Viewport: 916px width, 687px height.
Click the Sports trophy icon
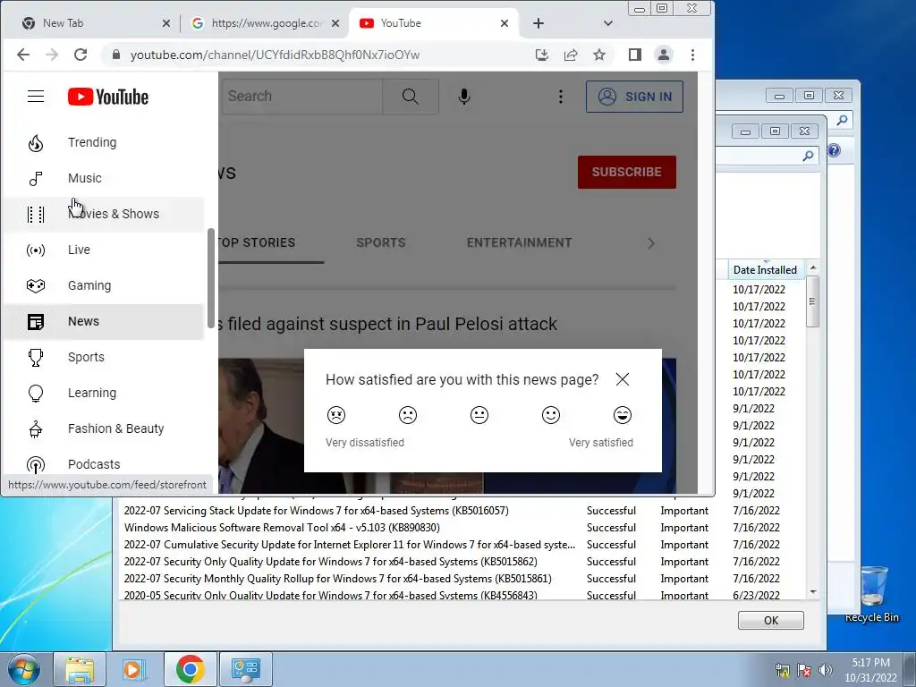coord(36,358)
